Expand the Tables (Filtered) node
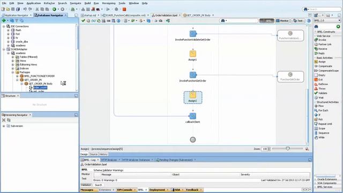This screenshot has height=193, width=343. [13, 57]
